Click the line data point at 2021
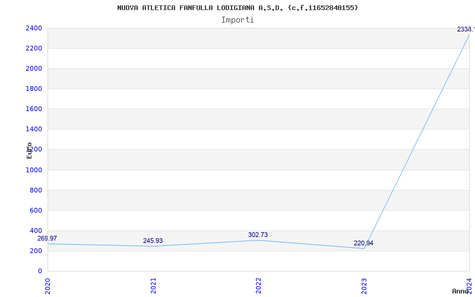475x297 pixels. point(153,246)
